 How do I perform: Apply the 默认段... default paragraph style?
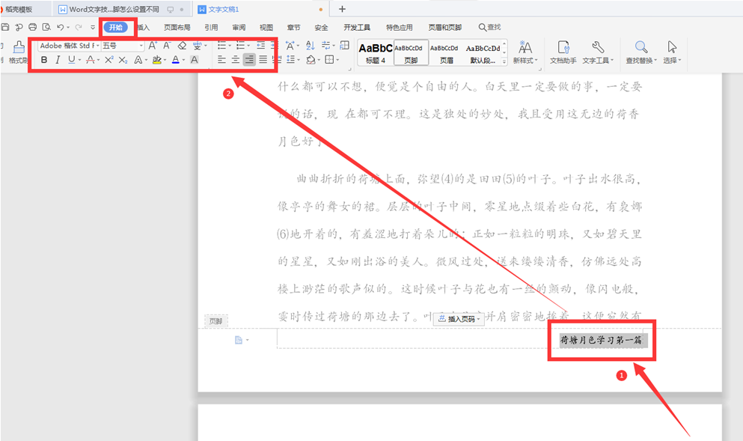click(x=483, y=52)
